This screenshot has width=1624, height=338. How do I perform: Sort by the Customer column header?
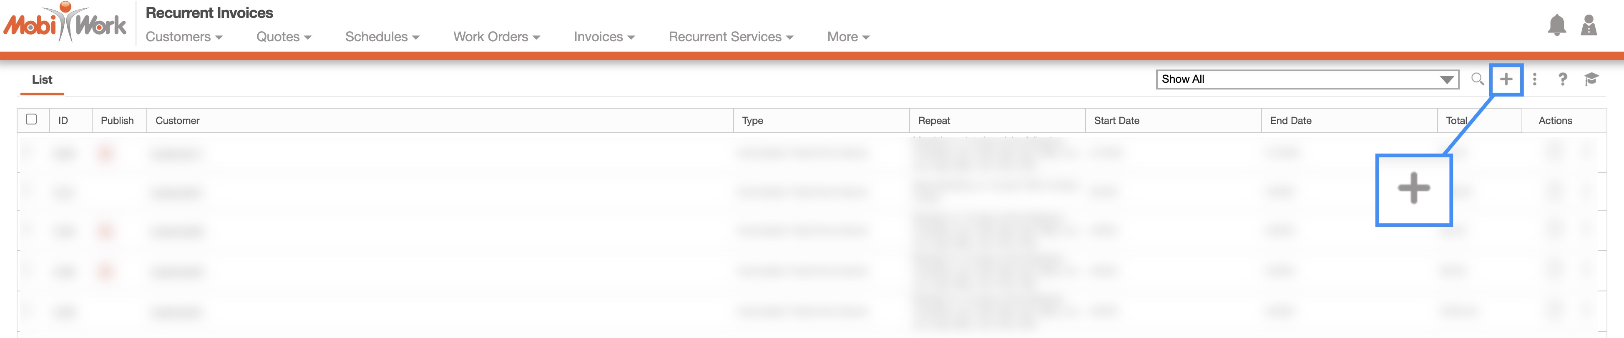pos(177,121)
